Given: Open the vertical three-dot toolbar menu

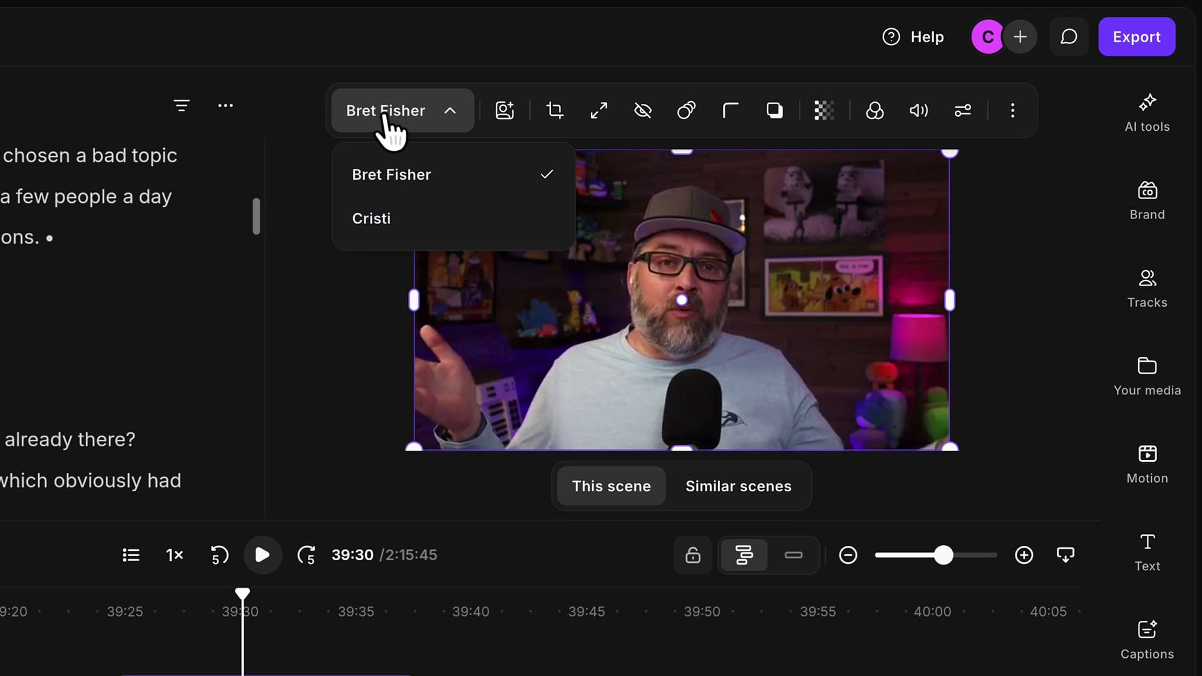Looking at the screenshot, I should pos(1012,111).
